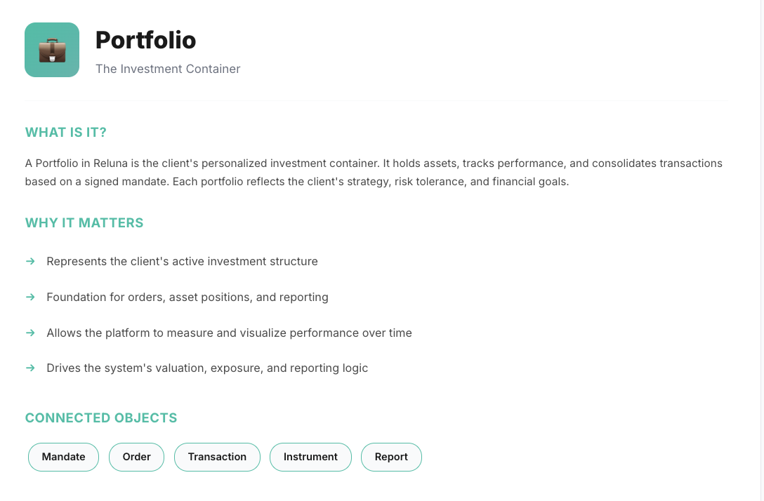Click 'Foundation for orders, asset positions, and reporting'
The height and width of the screenshot is (501, 764).
click(x=187, y=297)
